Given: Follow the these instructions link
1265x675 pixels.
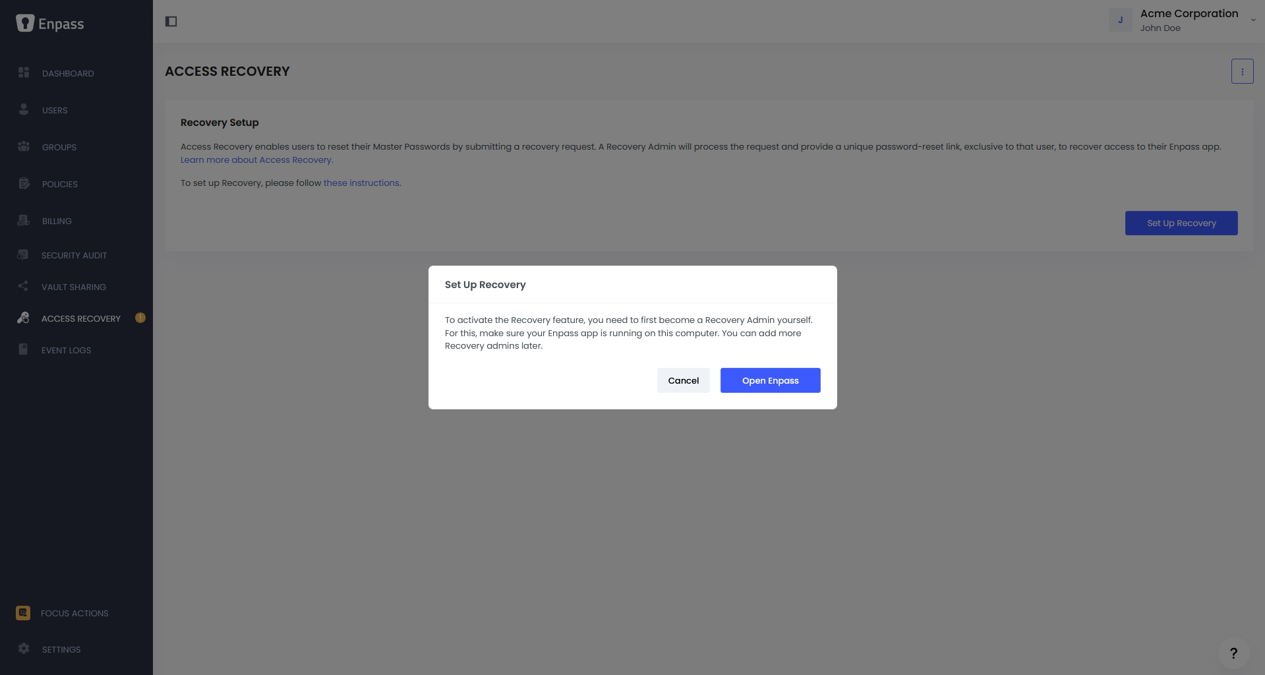Looking at the screenshot, I should click(361, 183).
